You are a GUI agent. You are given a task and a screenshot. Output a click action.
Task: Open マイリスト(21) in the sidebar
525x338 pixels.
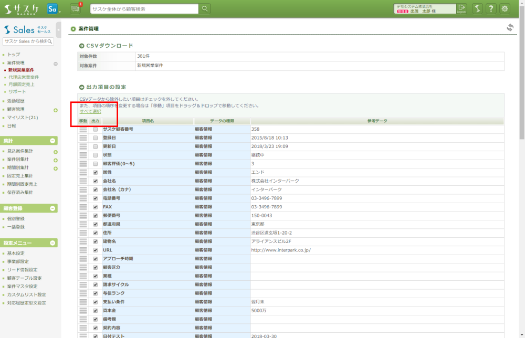[x=23, y=118]
